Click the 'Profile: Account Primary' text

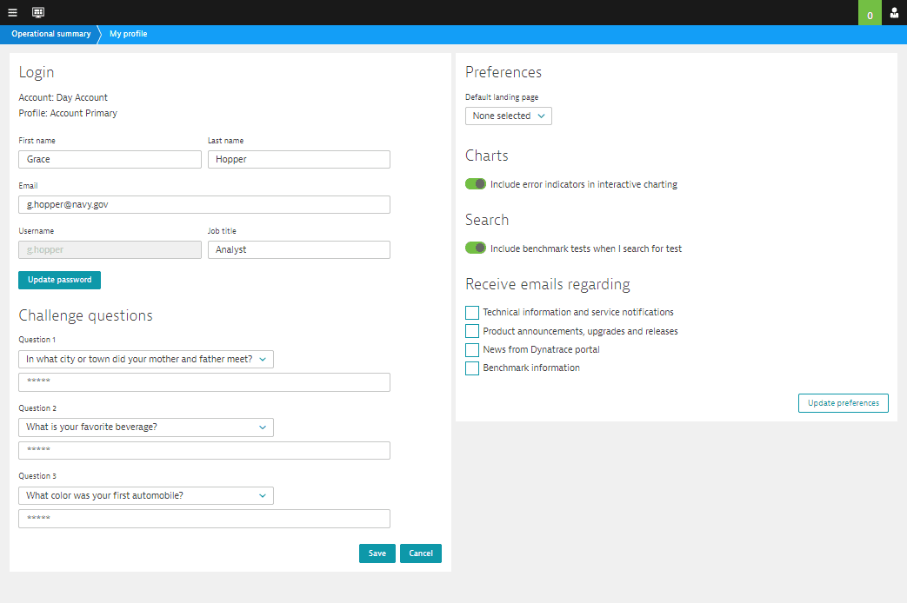(x=68, y=113)
